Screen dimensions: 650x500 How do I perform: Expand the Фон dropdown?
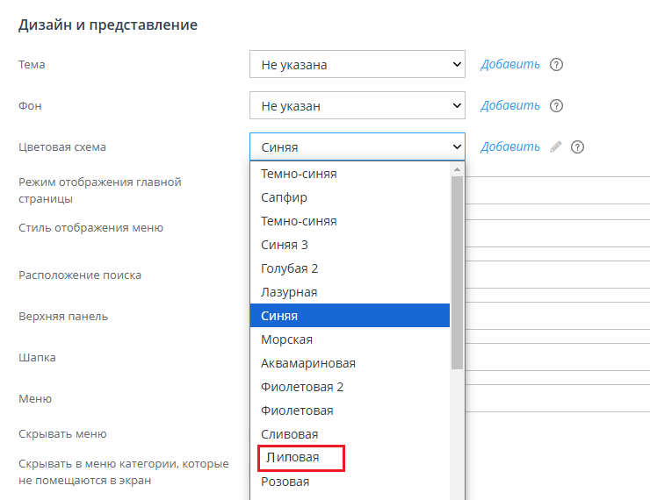pyautogui.click(x=357, y=105)
